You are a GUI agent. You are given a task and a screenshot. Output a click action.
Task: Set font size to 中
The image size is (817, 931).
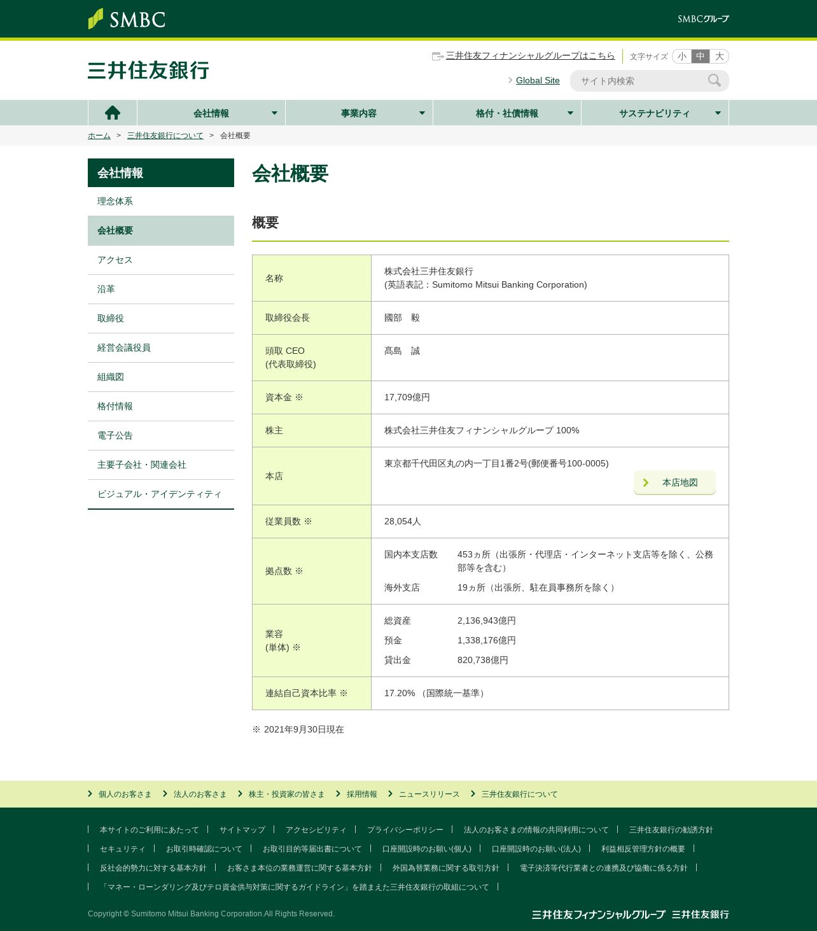pos(701,57)
